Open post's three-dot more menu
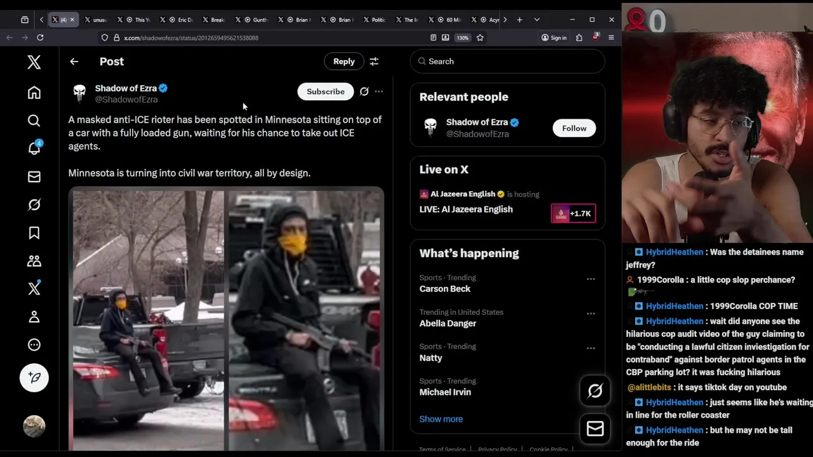 pyautogui.click(x=379, y=91)
